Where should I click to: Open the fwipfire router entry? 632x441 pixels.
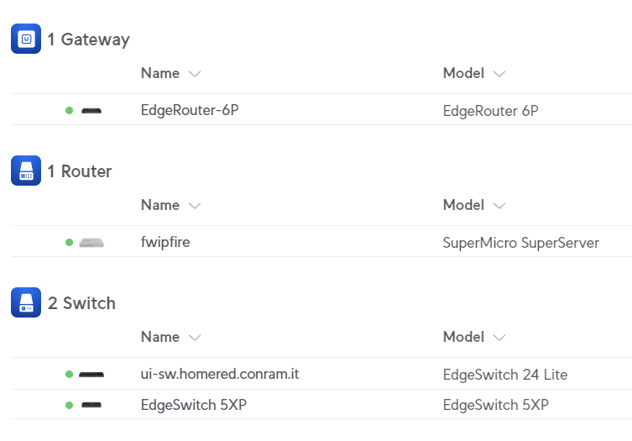[165, 242]
